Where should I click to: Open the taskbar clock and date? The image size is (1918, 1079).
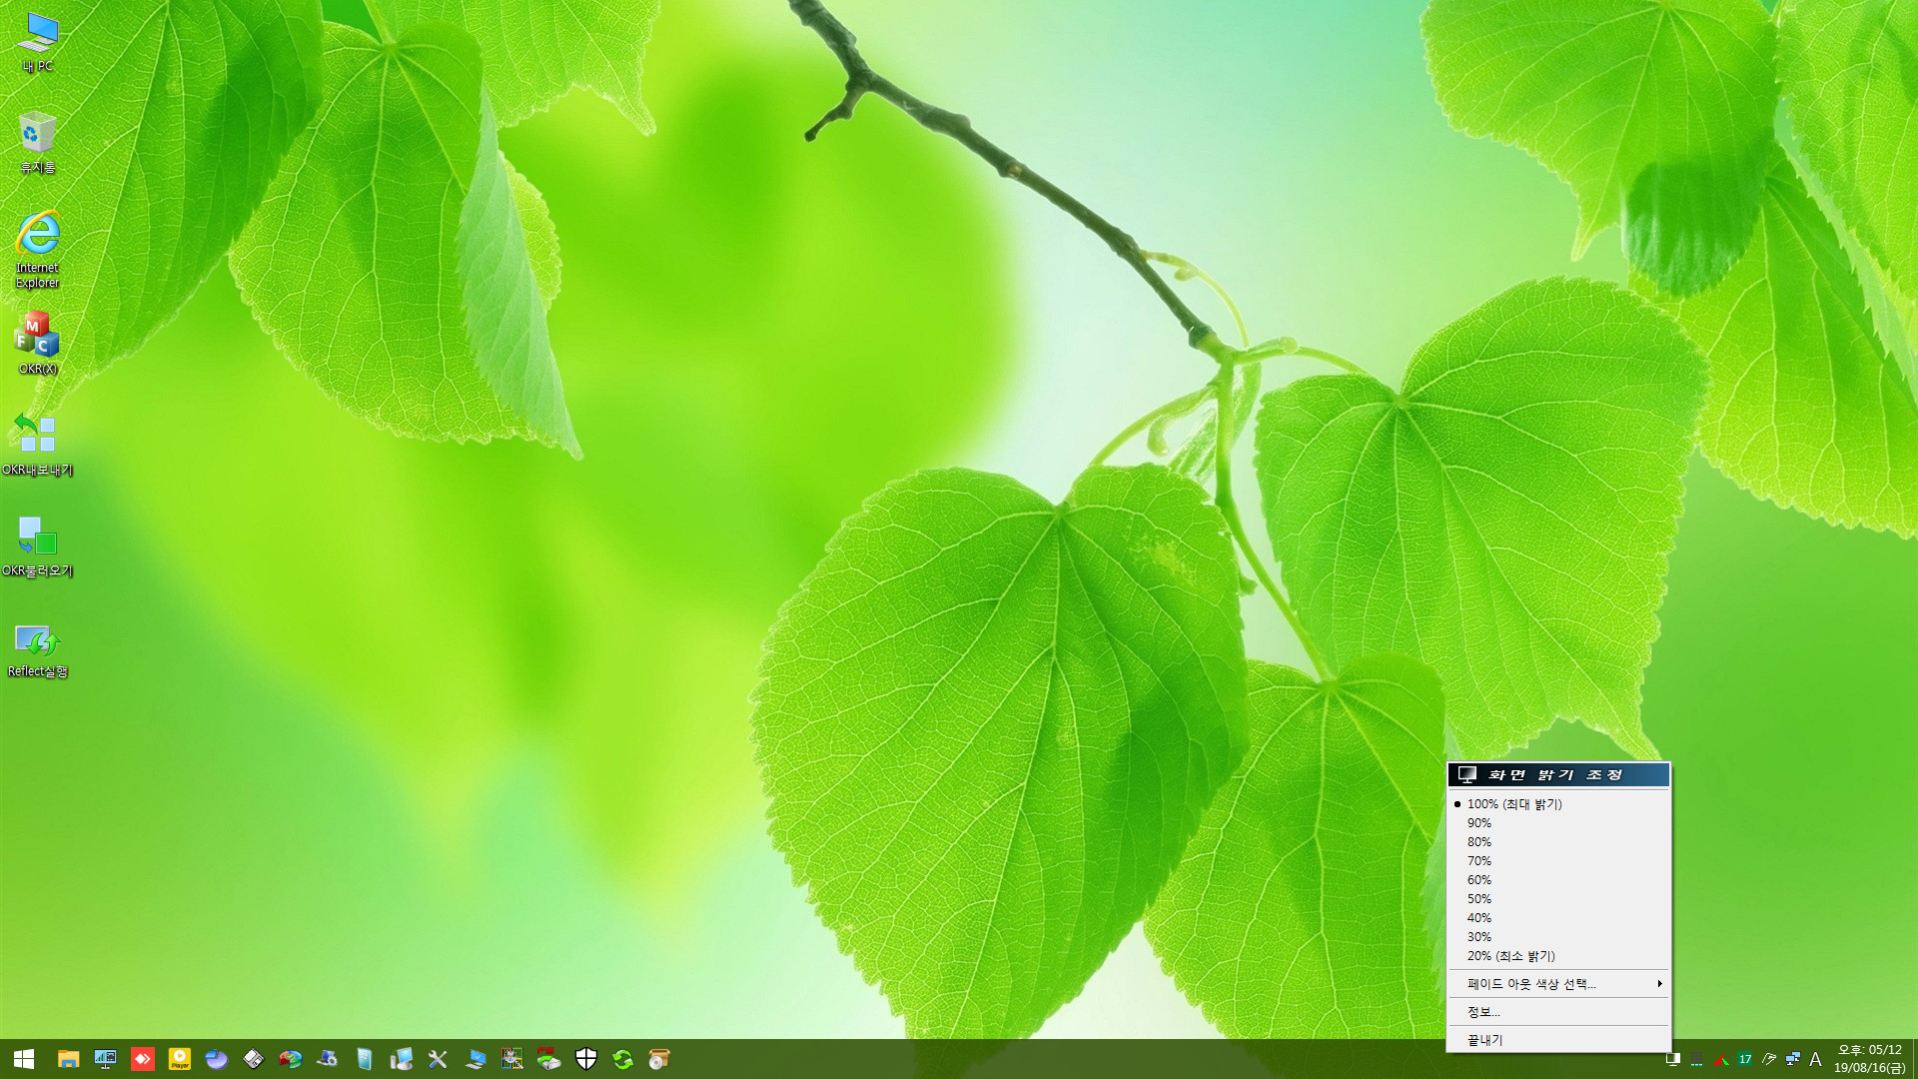click(1869, 1059)
